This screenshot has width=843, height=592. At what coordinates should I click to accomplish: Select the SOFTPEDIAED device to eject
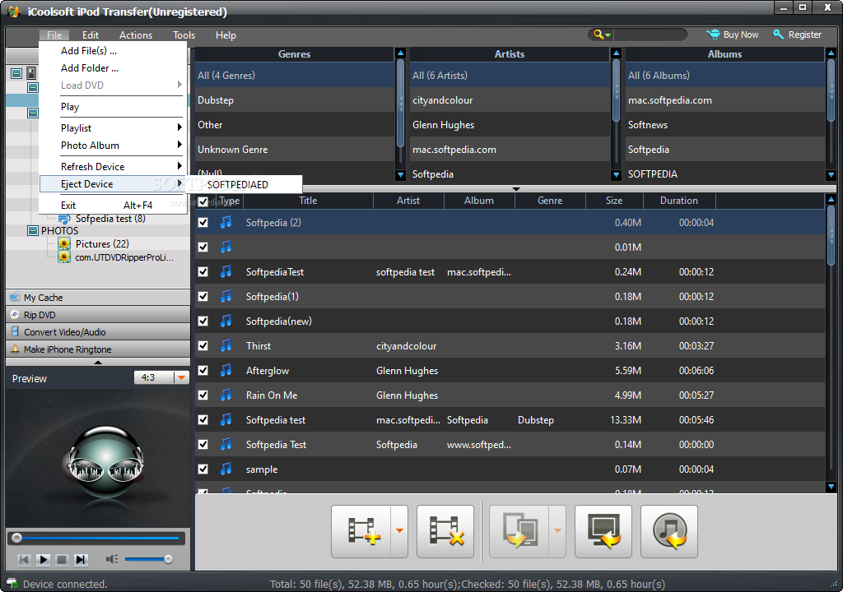[244, 184]
